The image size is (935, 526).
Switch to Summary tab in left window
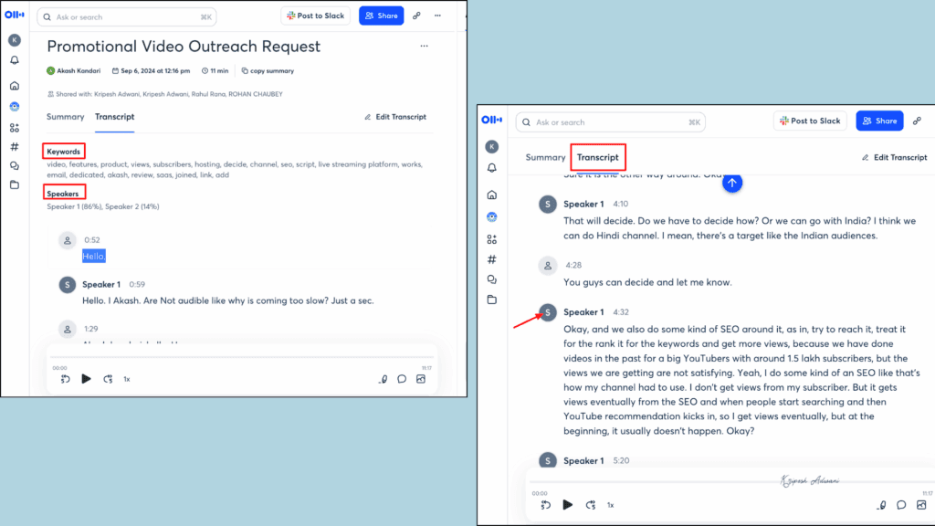tap(66, 117)
